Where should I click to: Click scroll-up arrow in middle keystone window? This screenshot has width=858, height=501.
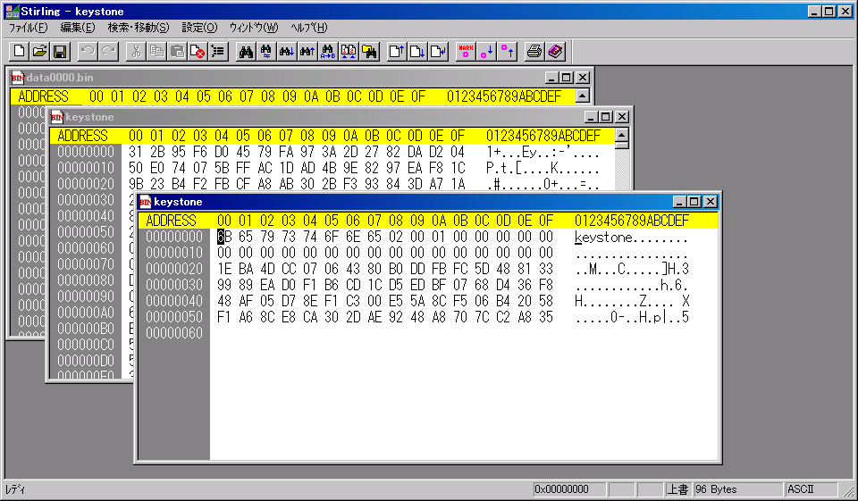[622, 135]
